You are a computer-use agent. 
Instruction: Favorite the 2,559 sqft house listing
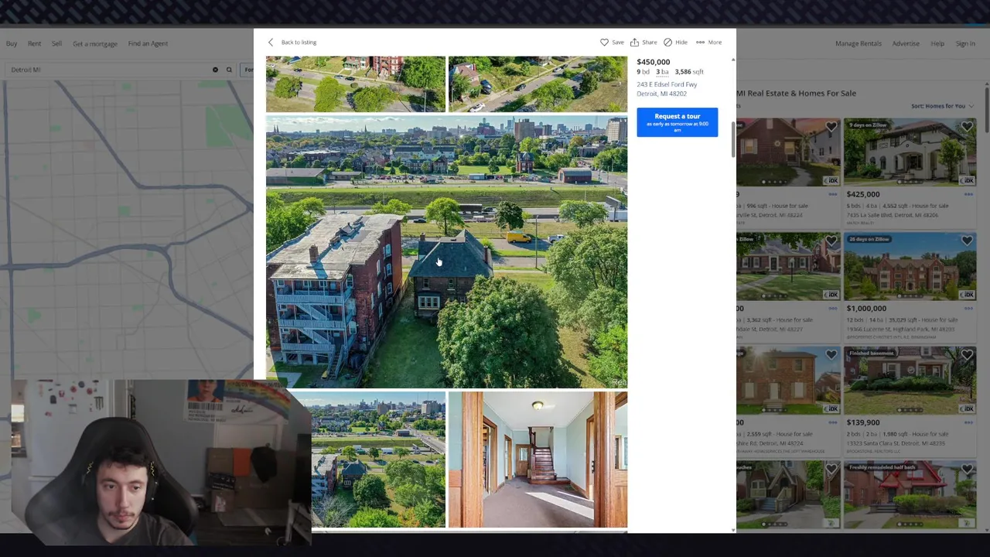click(831, 355)
